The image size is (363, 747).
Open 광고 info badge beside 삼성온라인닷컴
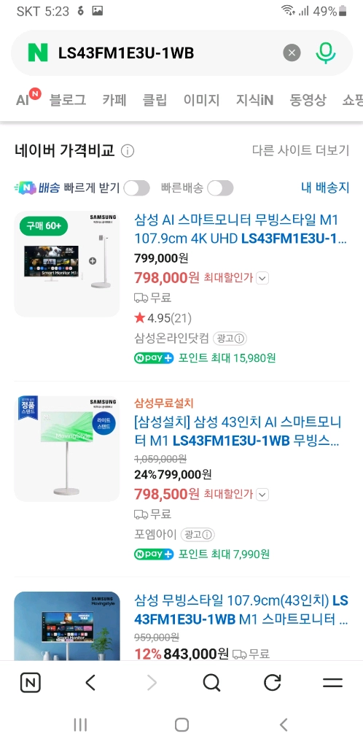coord(230,338)
